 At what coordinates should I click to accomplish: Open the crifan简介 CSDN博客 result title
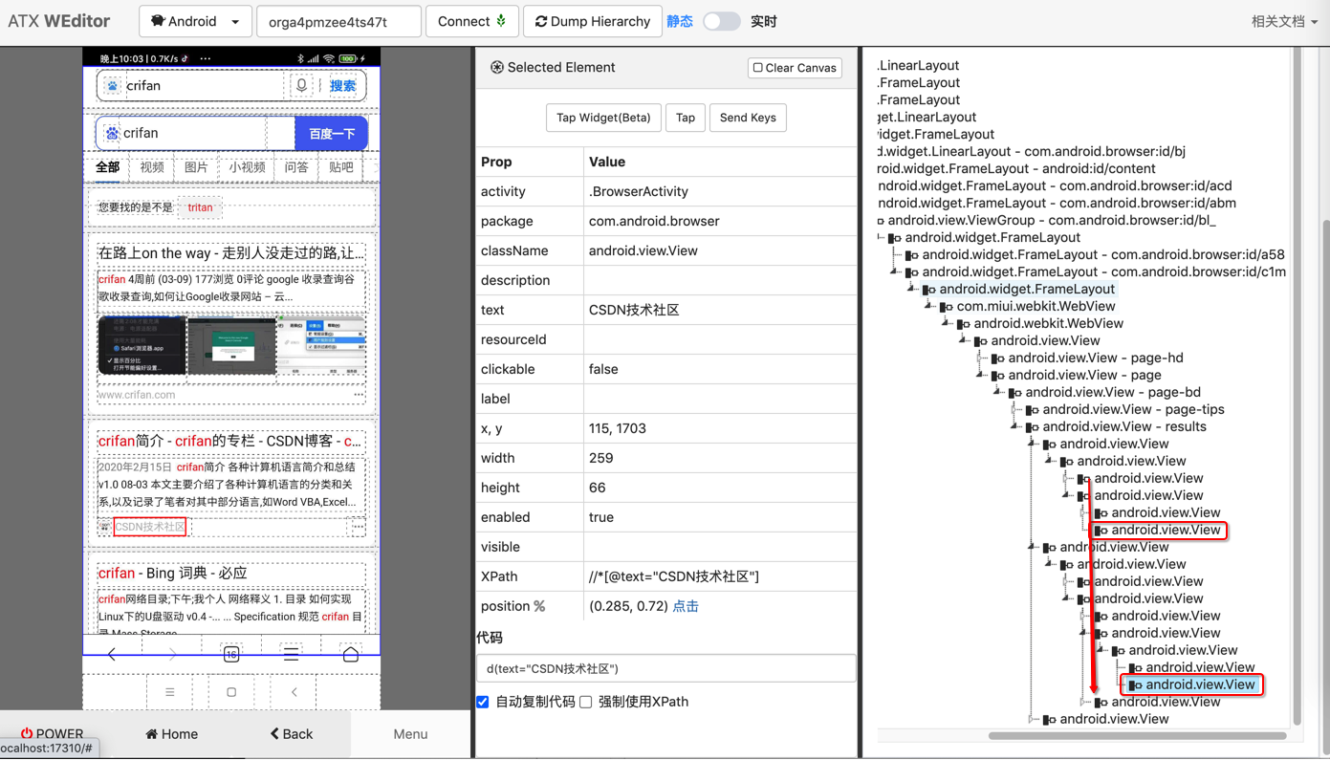point(230,441)
